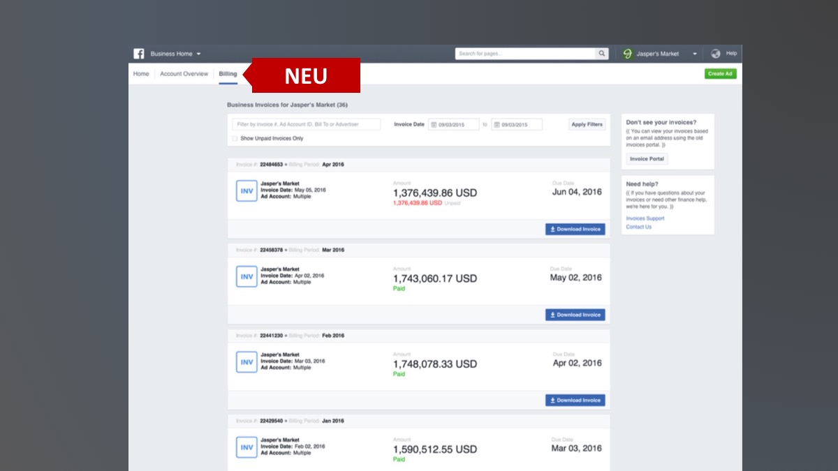Open the Jasper's Market account dropdown arrow
The height and width of the screenshot is (471, 838).
[694, 54]
